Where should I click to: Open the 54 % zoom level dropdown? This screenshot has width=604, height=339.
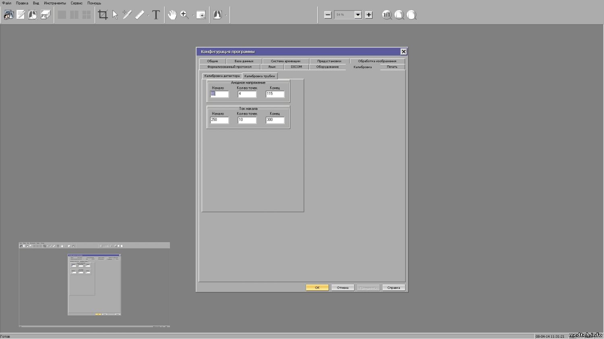(358, 15)
